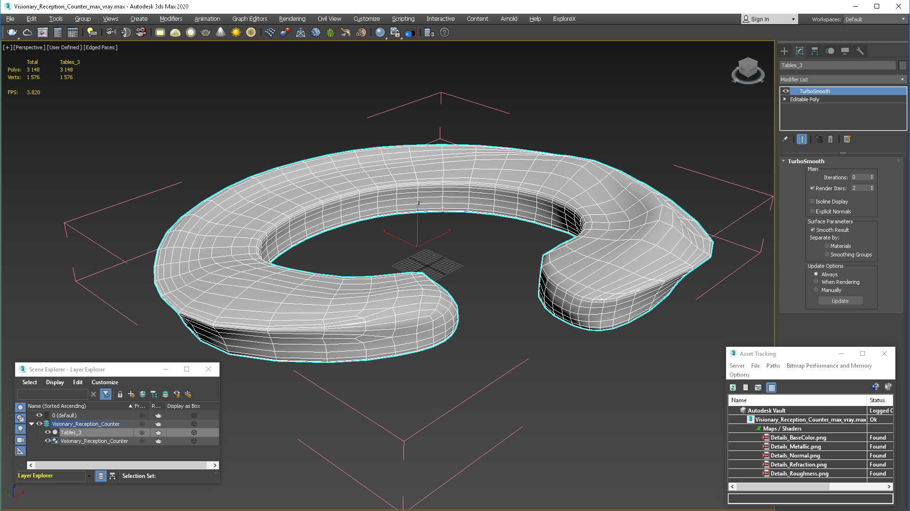Viewport: 910px width, 511px height.
Task: Open the Rendering menu in menu bar
Action: [292, 19]
